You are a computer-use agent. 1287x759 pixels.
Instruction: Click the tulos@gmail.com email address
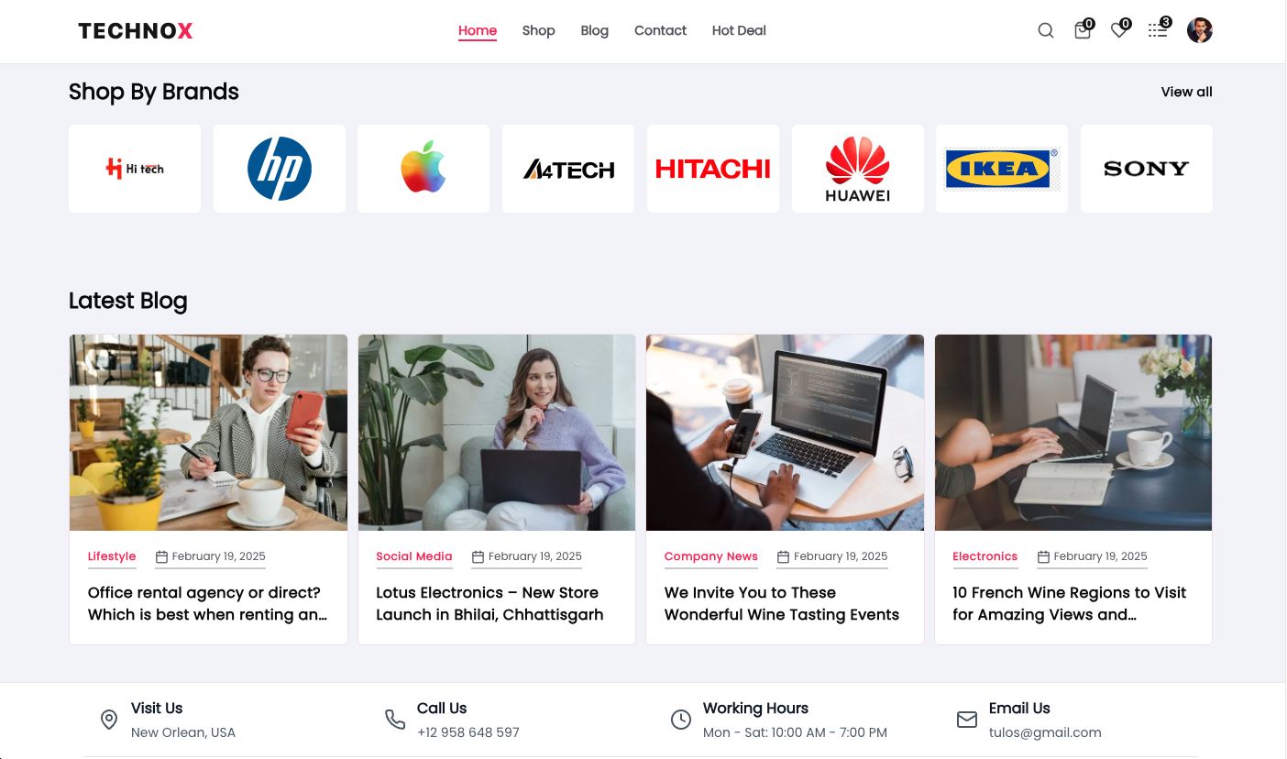tap(1045, 732)
